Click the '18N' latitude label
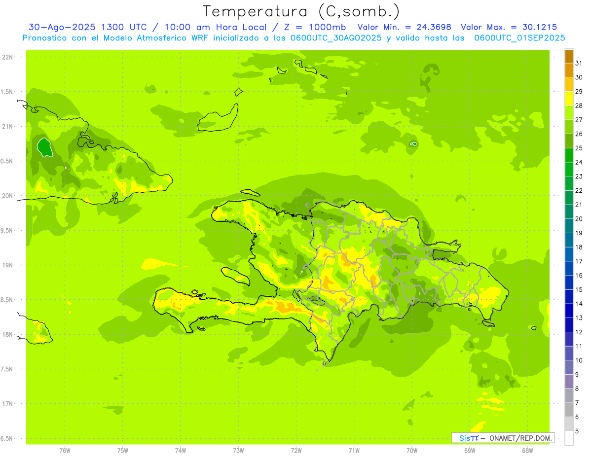 click(8, 334)
